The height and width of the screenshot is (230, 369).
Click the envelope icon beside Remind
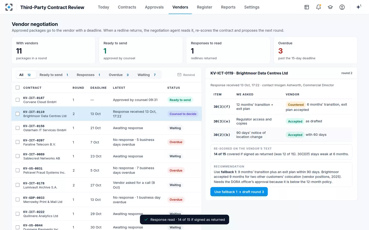point(179,75)
